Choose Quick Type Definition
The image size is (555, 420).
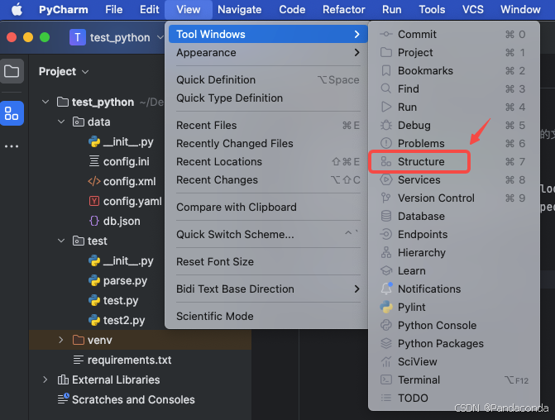tap(268, 98)
